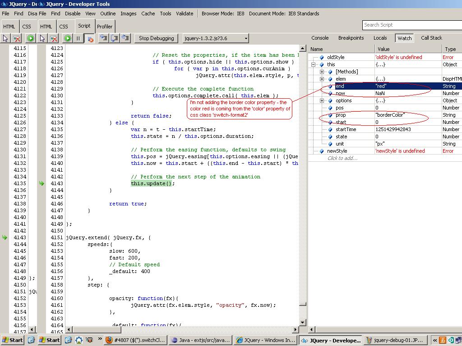Open the Validate menu

coord(184,14)
